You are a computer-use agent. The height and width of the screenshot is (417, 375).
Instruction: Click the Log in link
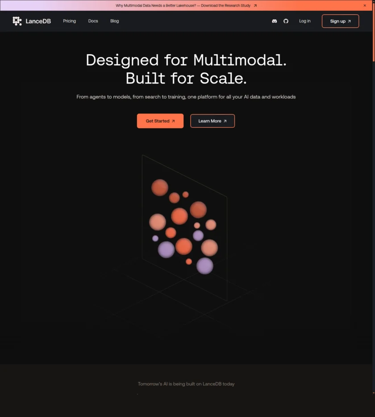pos(305,21)
